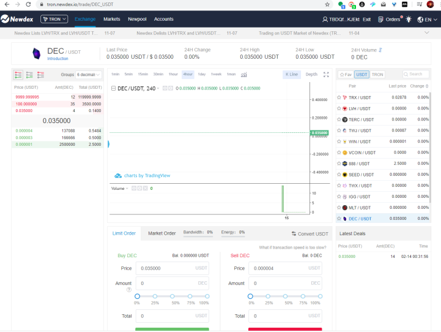Reload the browser page
Screen dimensions: 441x332
(28, 4)
